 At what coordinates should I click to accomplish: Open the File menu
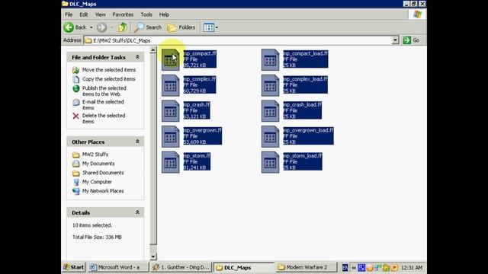tap(69, 14)
